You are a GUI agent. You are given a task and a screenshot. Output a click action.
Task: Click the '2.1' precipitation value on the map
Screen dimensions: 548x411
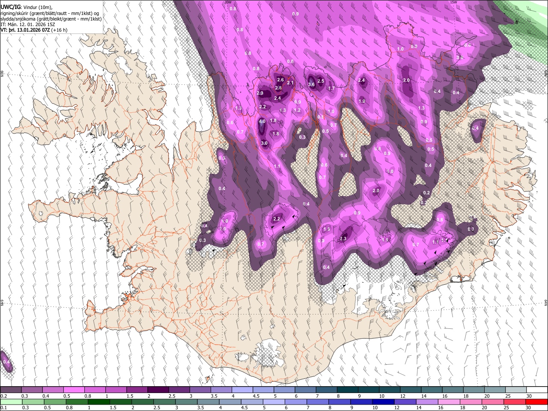click(290, 83)
